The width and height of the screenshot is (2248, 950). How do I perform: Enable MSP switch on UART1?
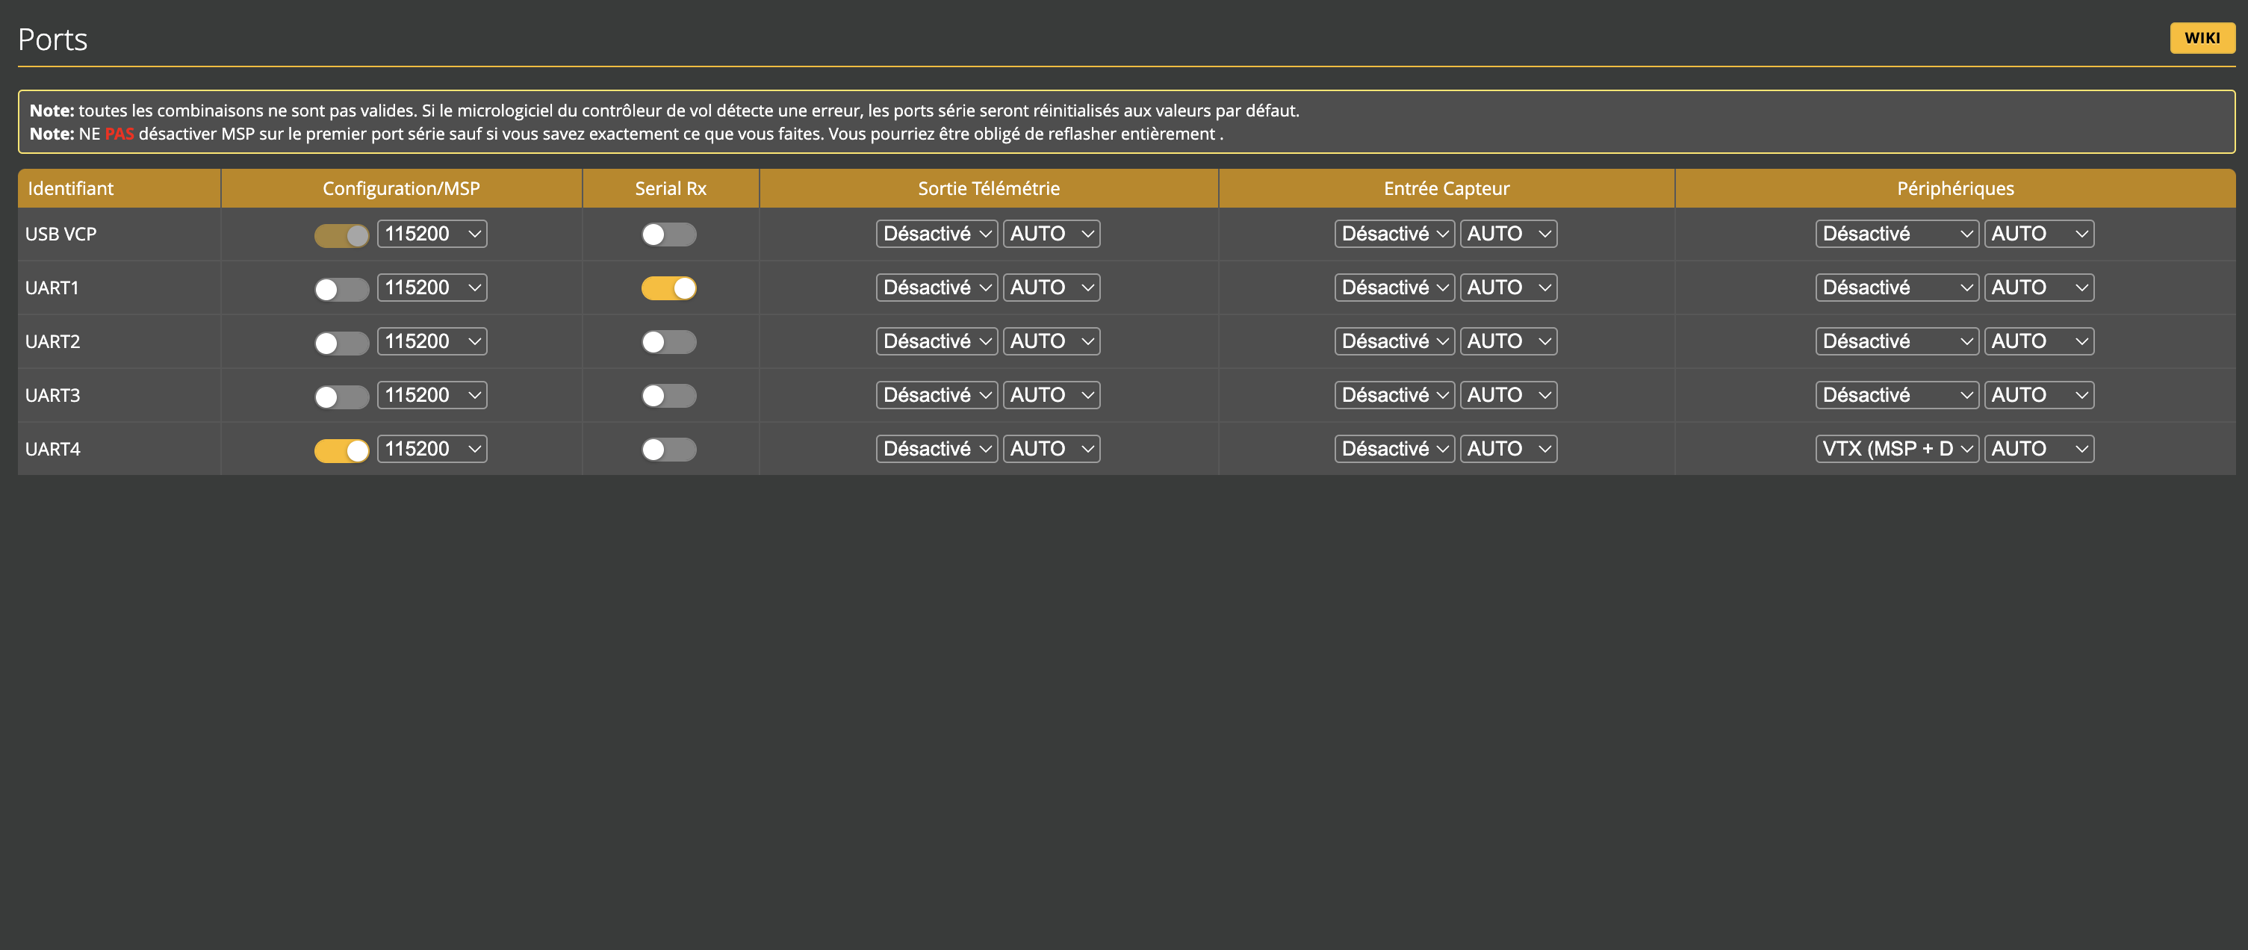pos(341,289)
